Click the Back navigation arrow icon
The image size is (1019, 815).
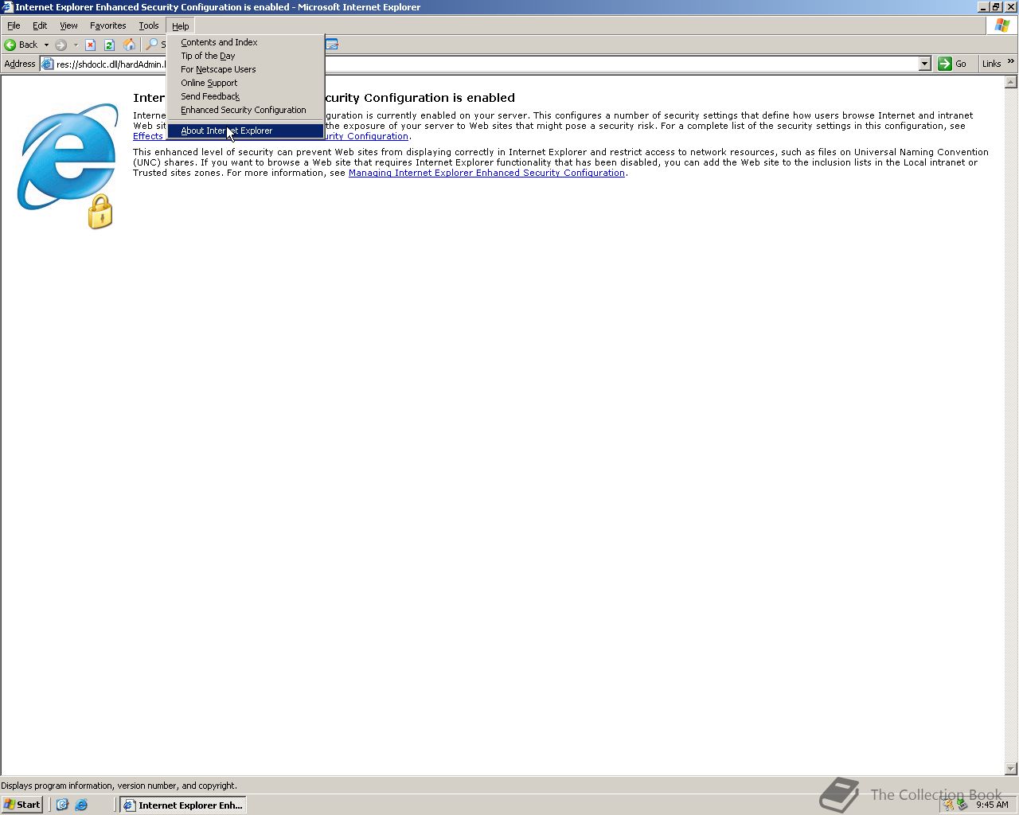[x=10, y=45]
